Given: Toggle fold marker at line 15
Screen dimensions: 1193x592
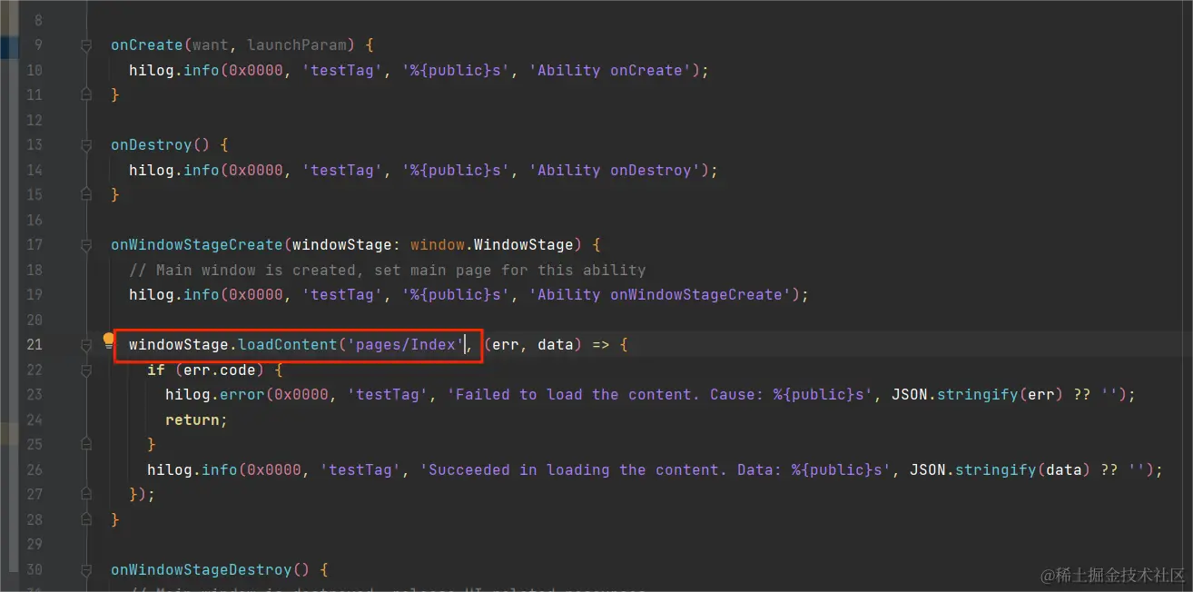Looking at the screenshot, I should point(86,194).
